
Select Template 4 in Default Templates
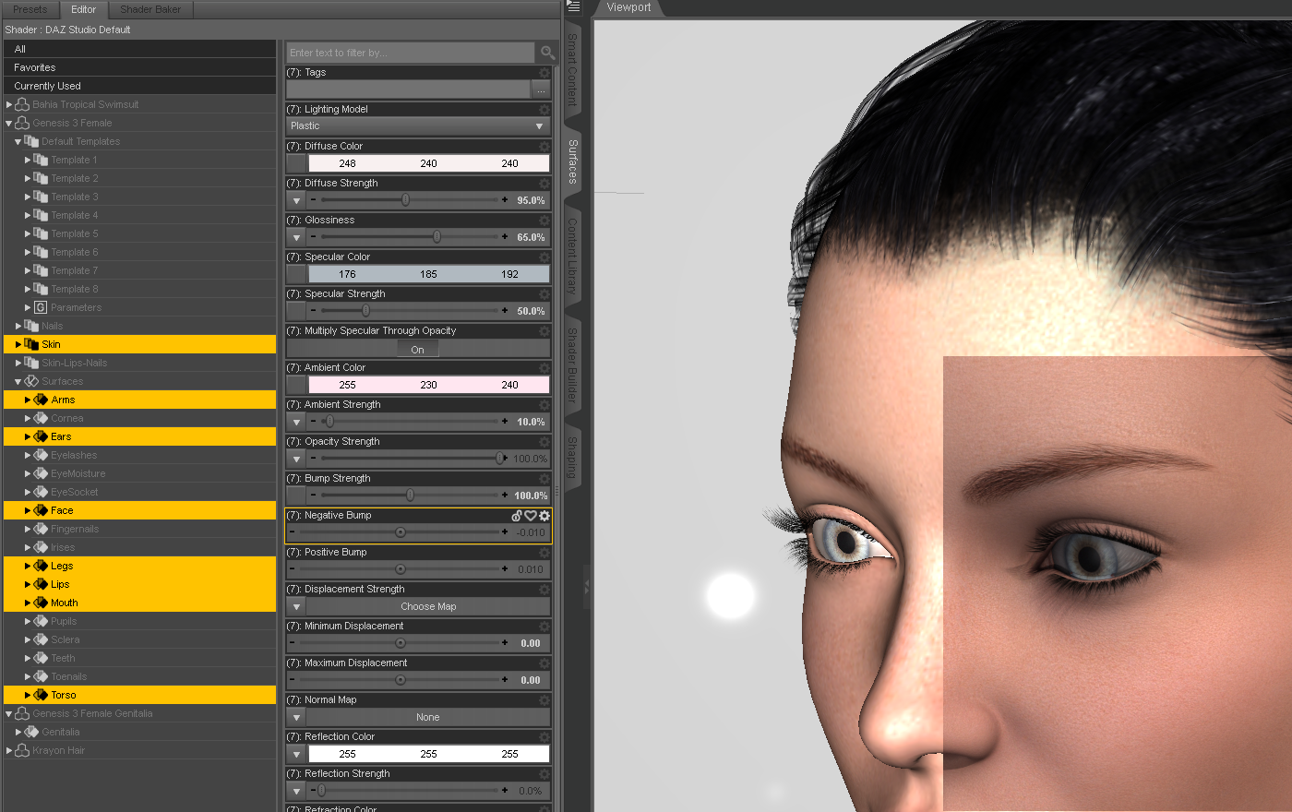click(x=74, y=215)
